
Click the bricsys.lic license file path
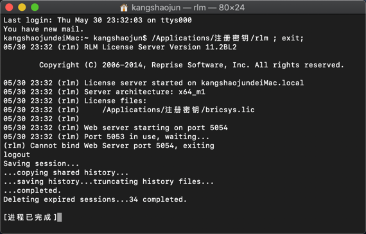coord(179,110)
